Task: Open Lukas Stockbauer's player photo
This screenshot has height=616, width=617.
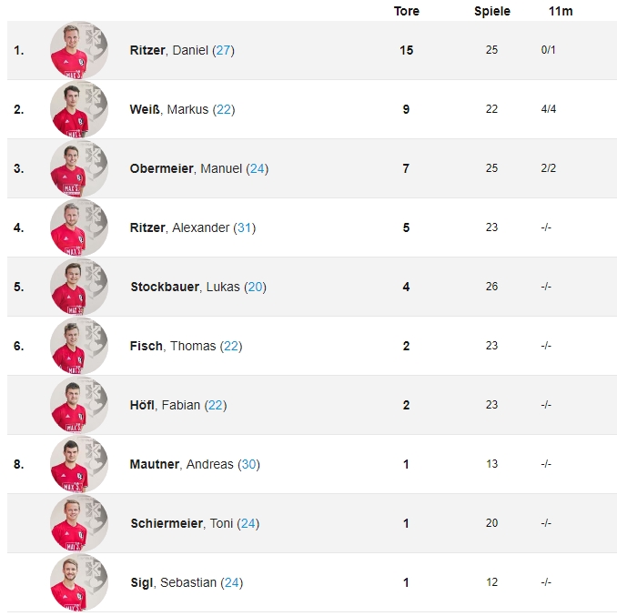Action: [79, 287]
